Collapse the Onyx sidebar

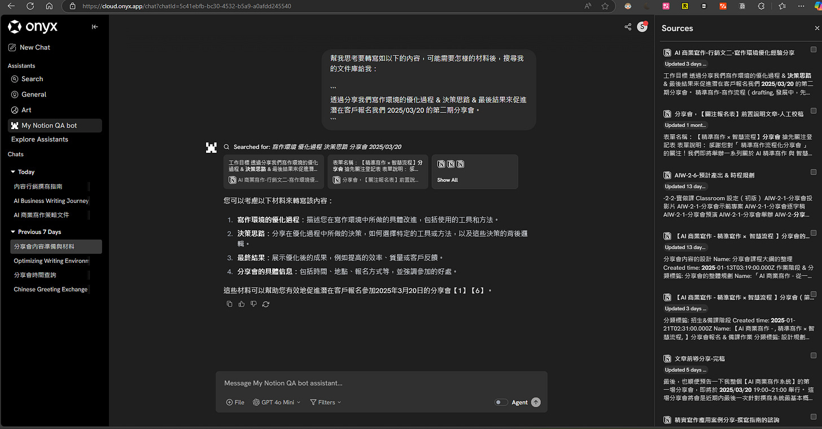tap(95, 26)
